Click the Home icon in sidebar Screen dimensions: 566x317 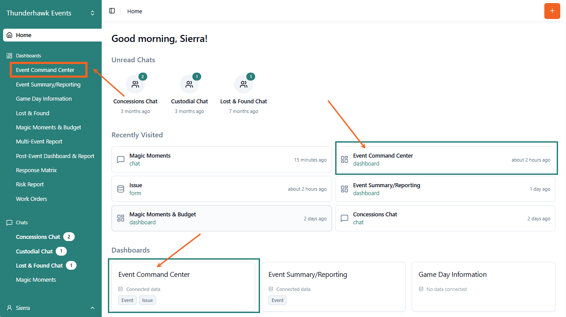click(10, 35)
